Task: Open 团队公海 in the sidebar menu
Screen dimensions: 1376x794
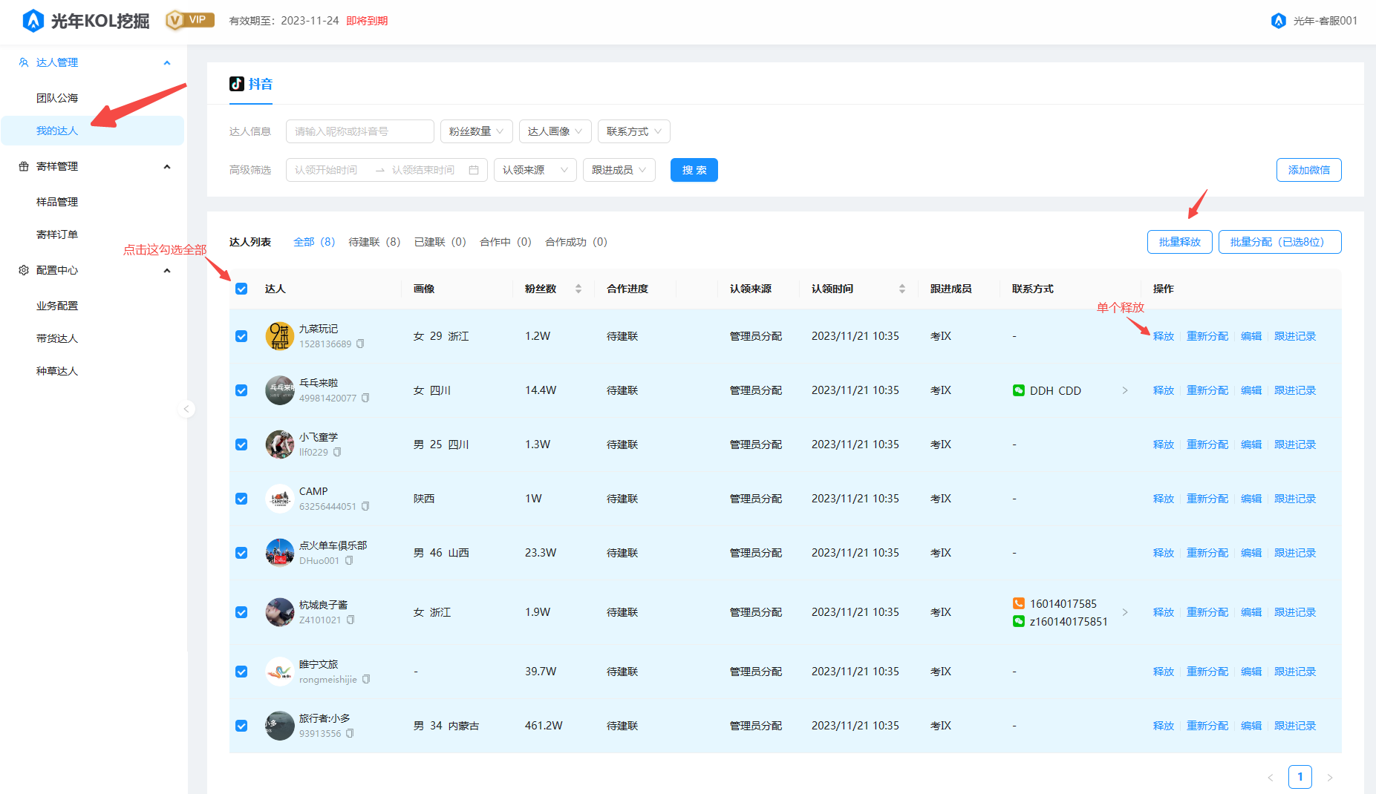Action: [57, 98]
